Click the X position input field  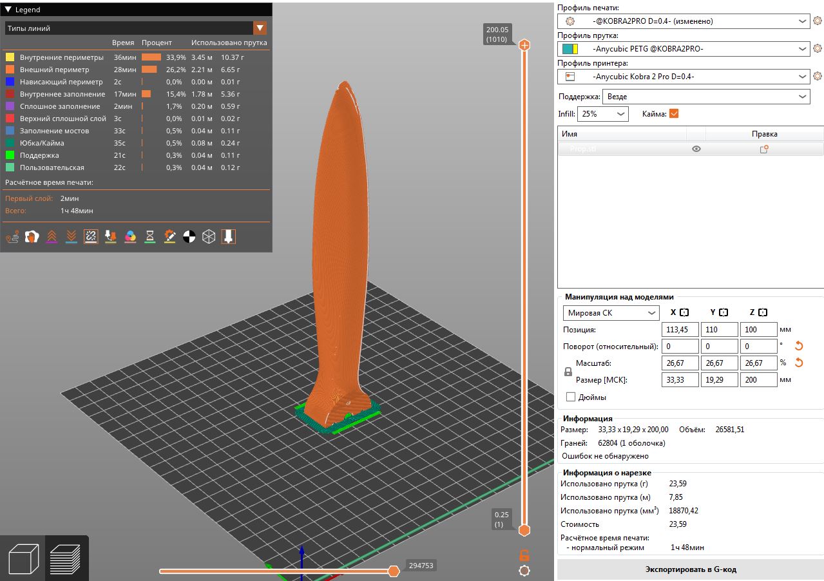680,330
